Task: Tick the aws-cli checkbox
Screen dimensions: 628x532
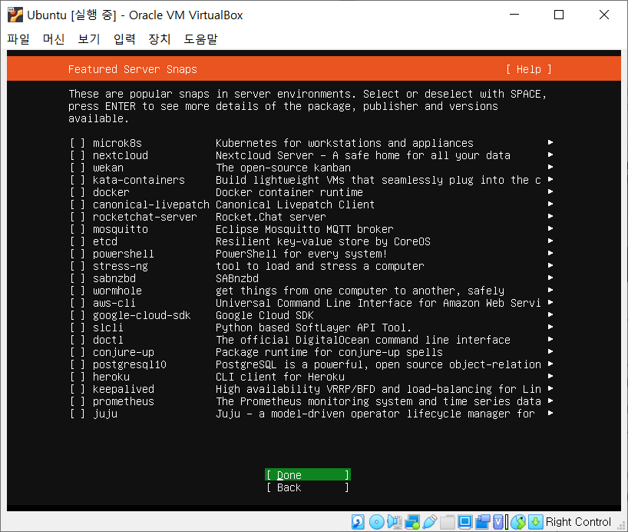Action: point(78,304)
